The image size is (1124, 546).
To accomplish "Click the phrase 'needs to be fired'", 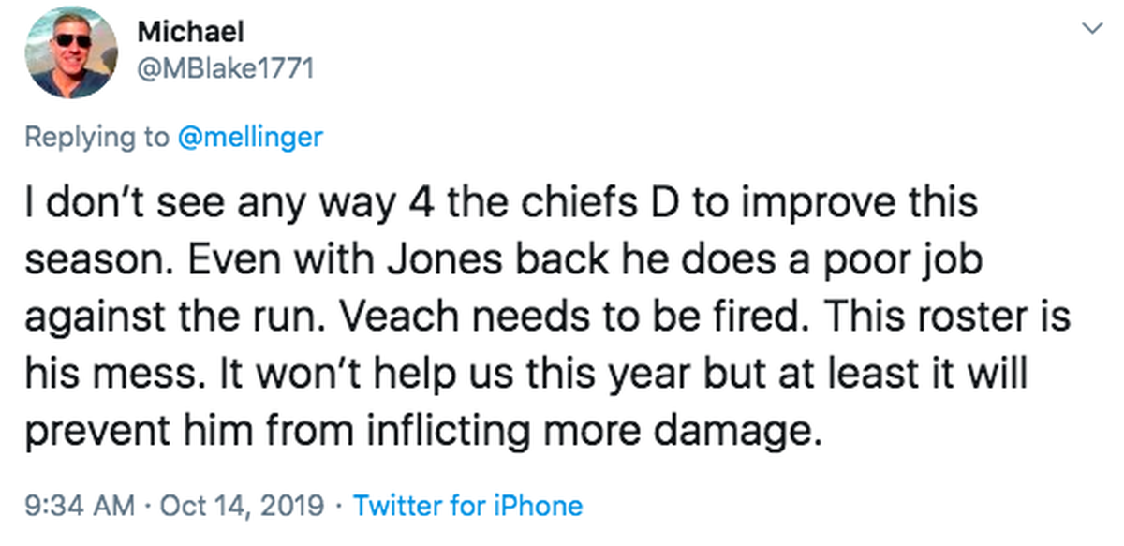I will pos(616,317).
